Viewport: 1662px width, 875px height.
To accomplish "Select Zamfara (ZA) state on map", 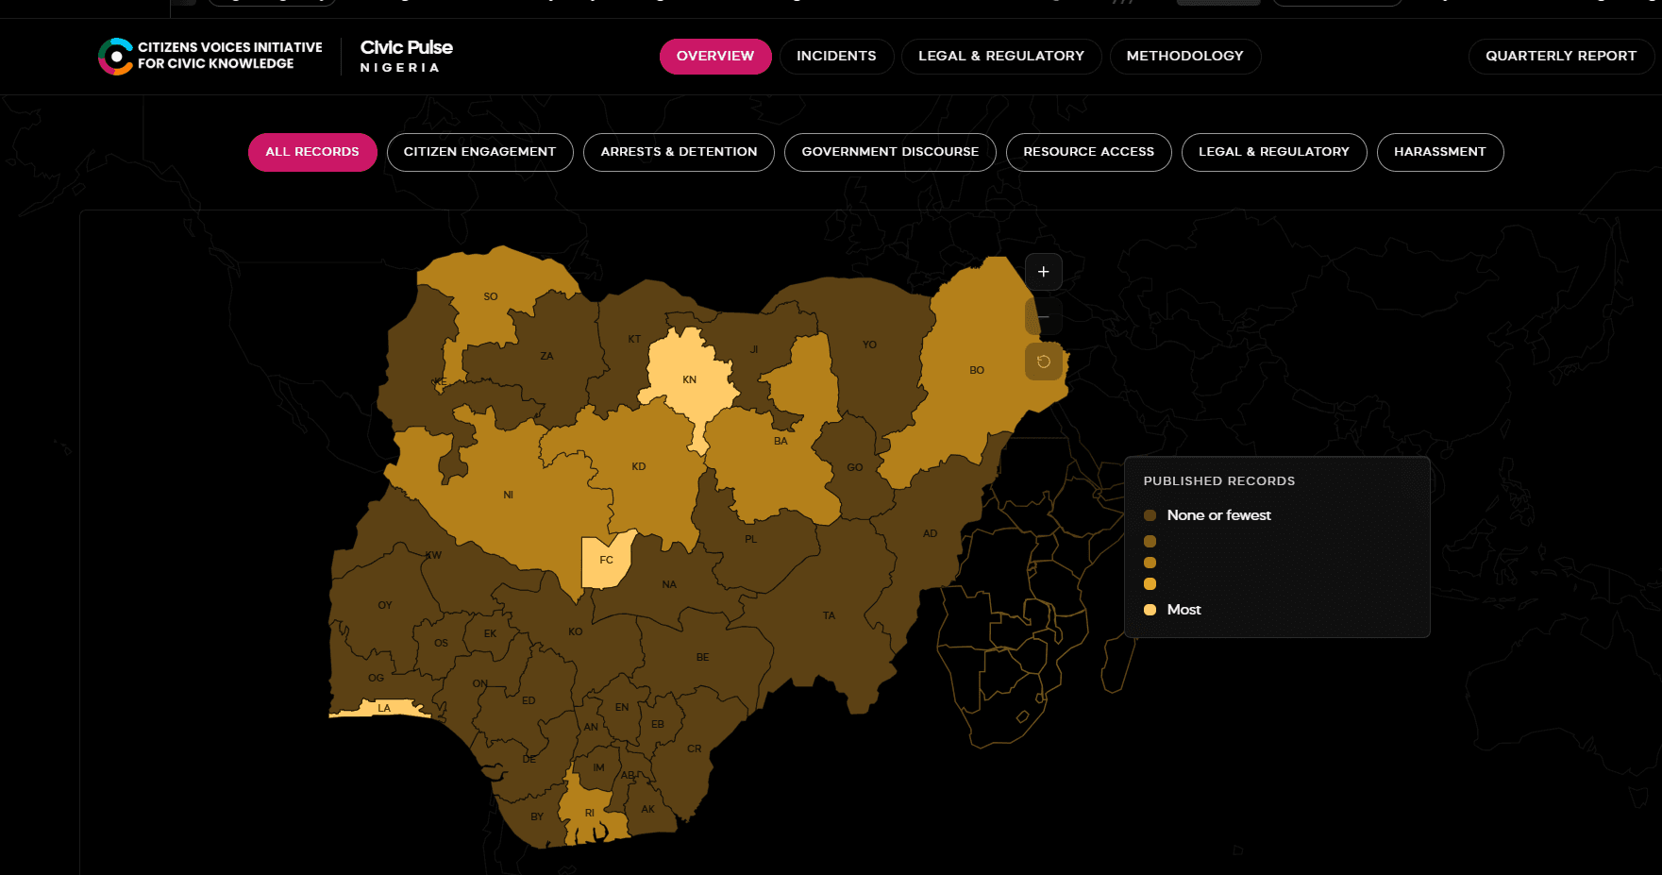I will pyautogui.click(x=546, y=356).
